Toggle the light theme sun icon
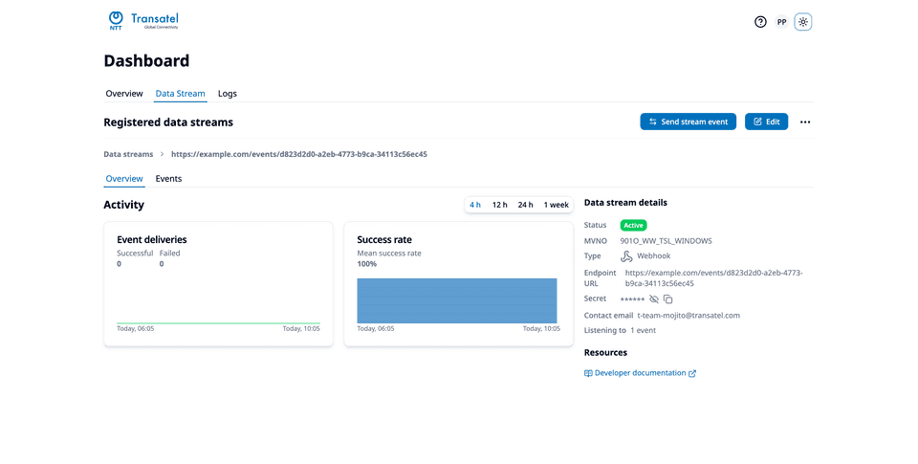 click(x=802, y=22)
